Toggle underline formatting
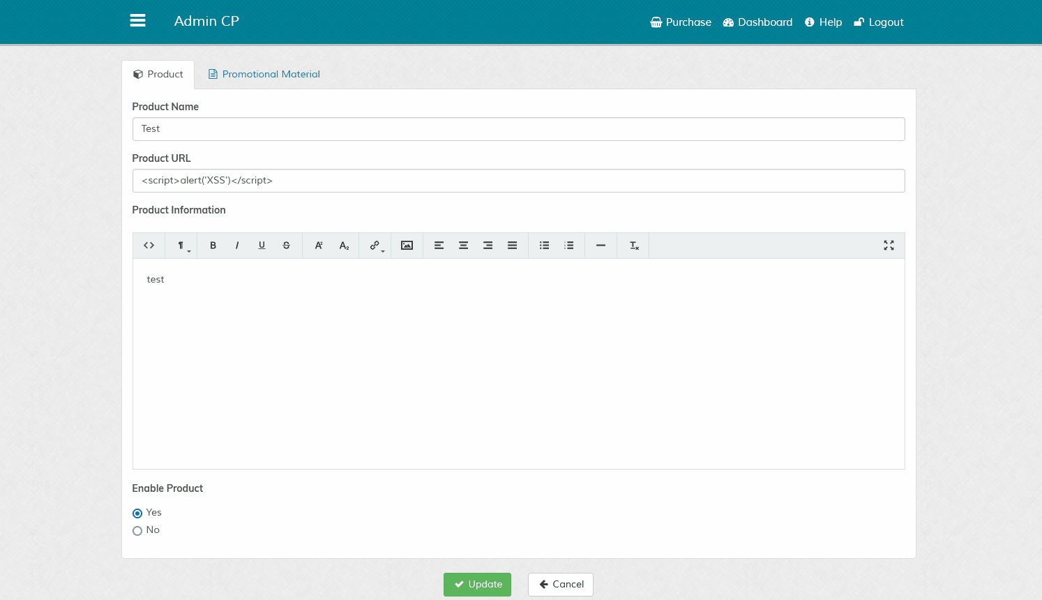 point(262,246)
